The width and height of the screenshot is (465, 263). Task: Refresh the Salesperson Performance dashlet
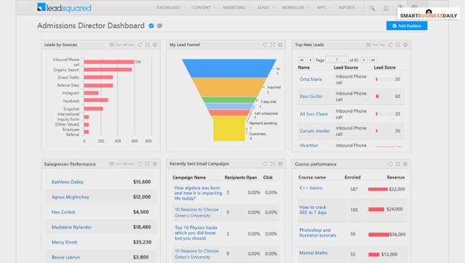point(140,164)
